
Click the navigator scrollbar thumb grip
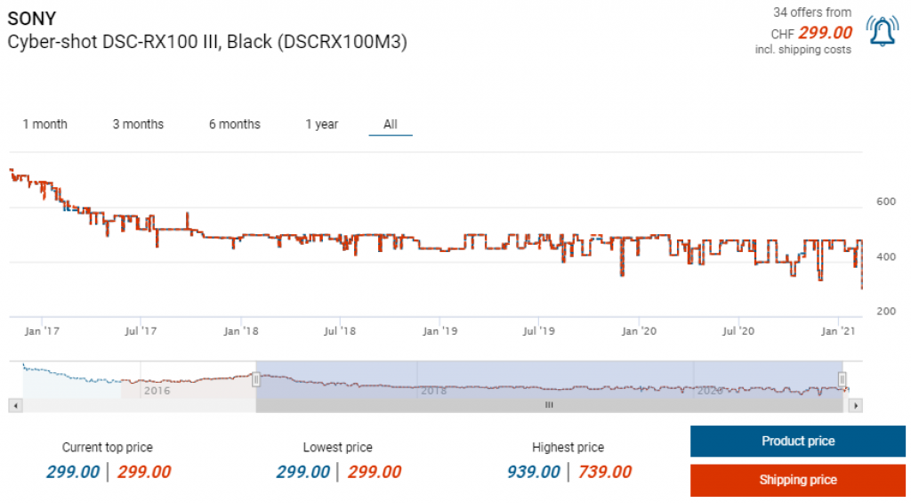click(x=549, y=405)
